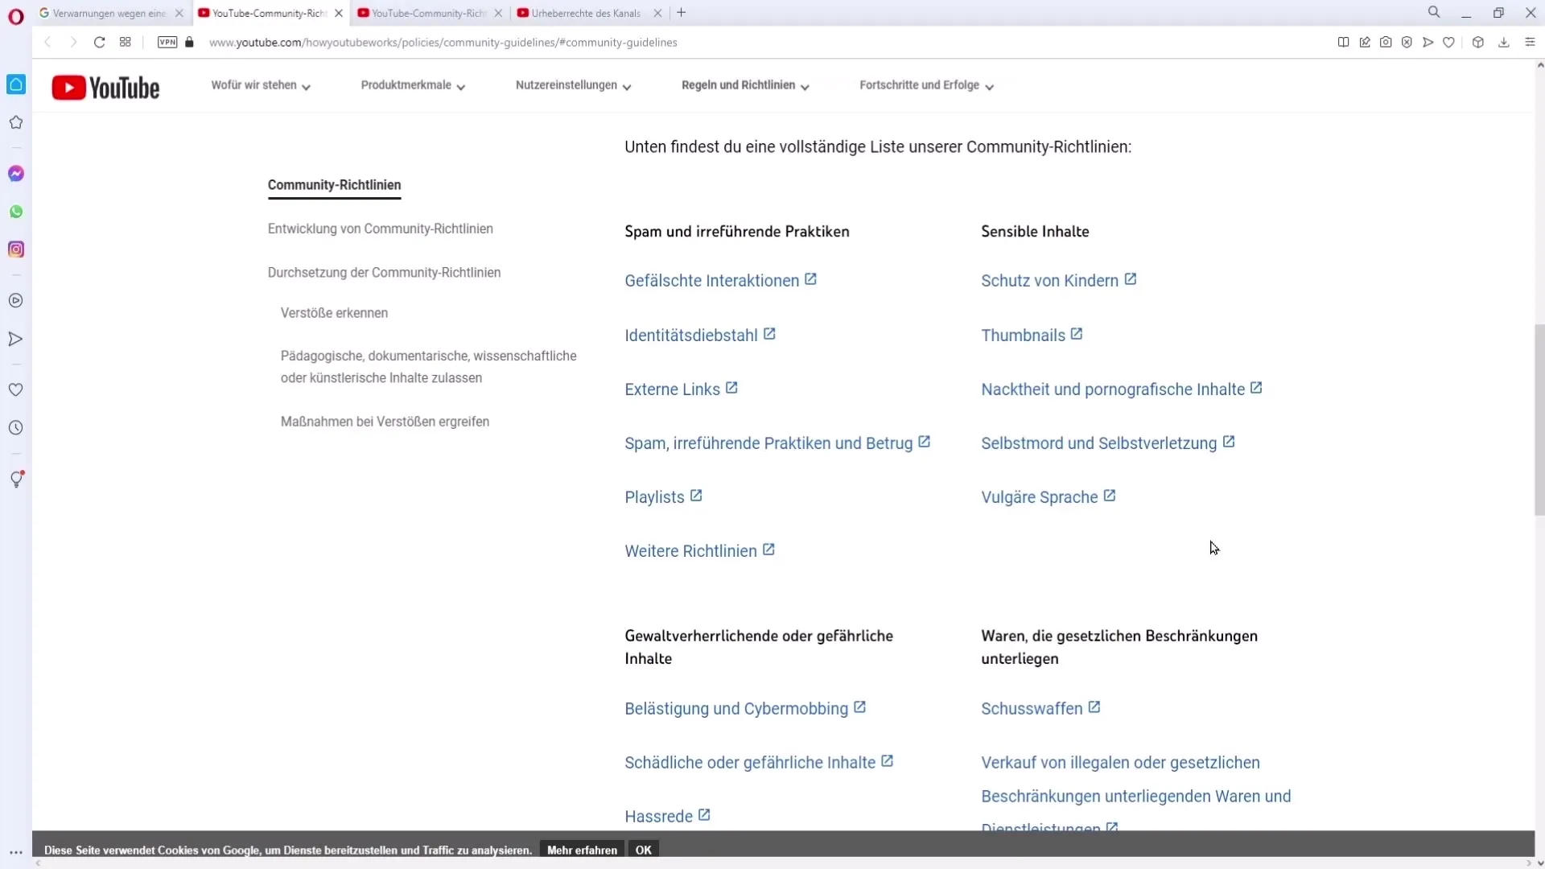This screenshot has width=1545, height=869.
Task: Click the 'Verstöße erkennen' tree item
Action: click(334, 312)
